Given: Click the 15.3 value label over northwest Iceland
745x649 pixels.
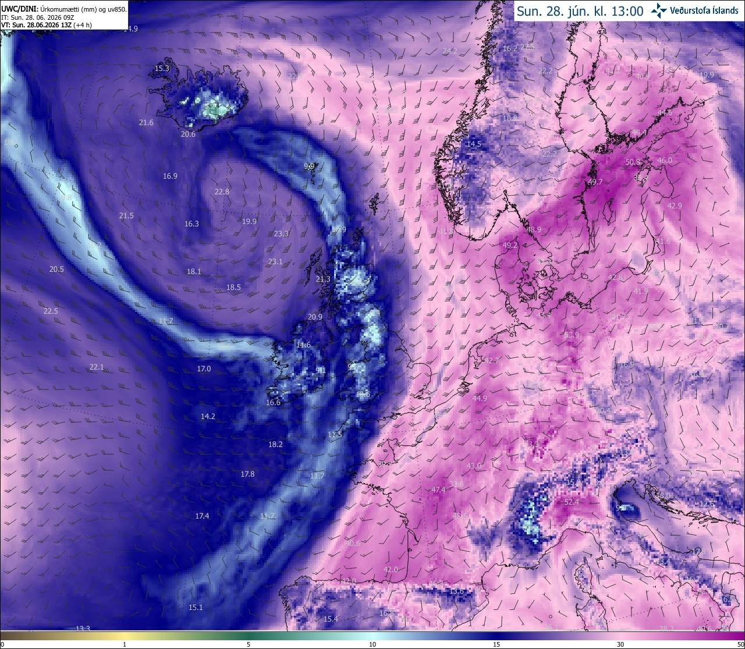Looking at the screenshot, I should click(x=162, y=69).
